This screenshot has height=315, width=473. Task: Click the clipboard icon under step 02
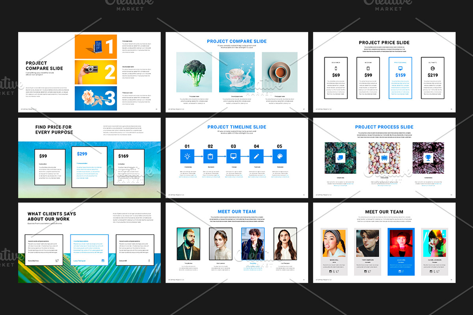210,156
